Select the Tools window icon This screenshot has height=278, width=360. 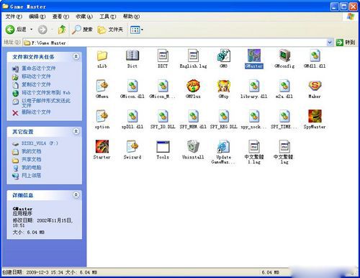[163, 146]
